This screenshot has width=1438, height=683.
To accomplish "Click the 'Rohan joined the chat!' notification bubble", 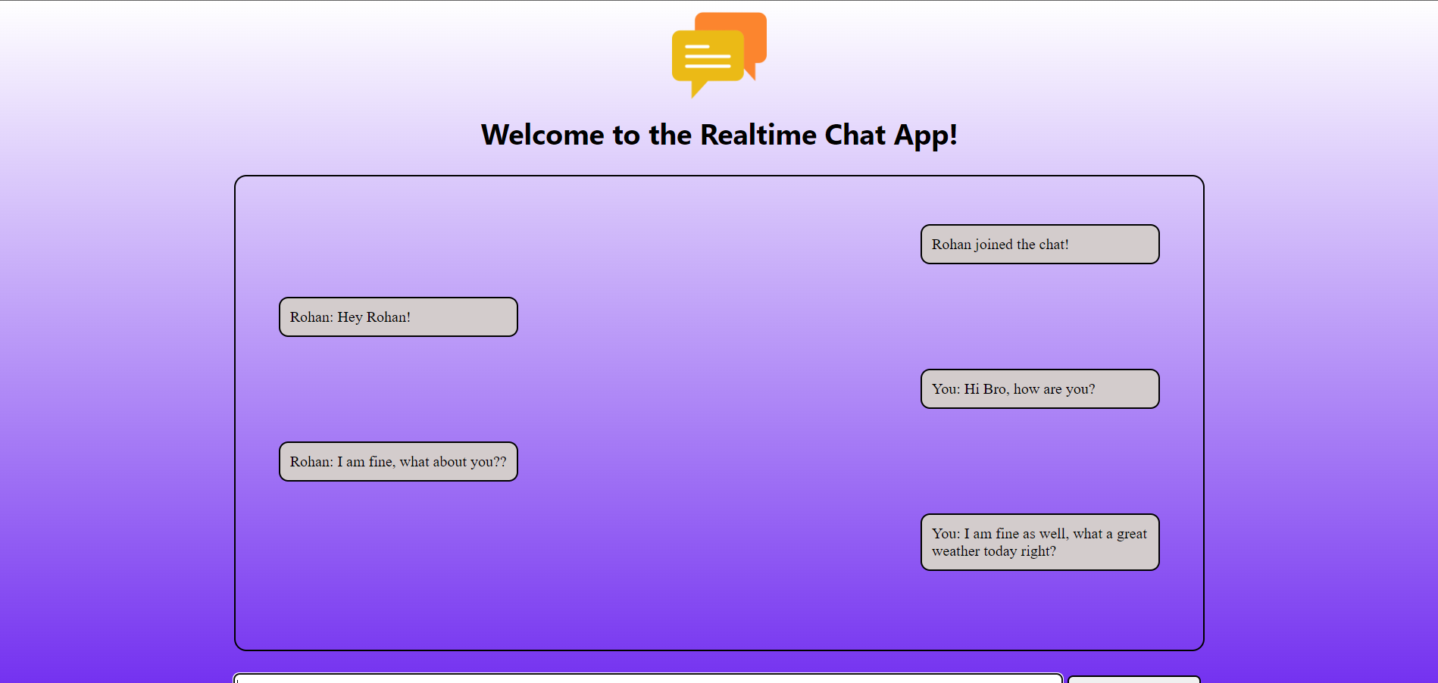I will click(x=1039, y=244).
